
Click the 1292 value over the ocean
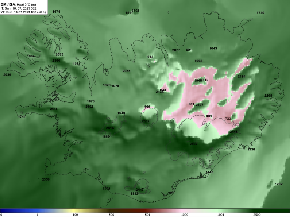click(279, 184)
